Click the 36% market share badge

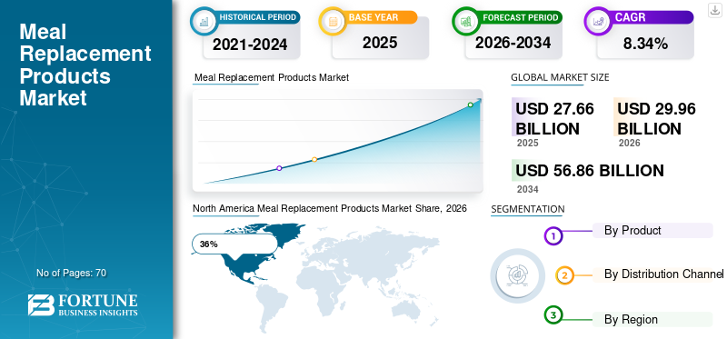[x=234, y=244]
